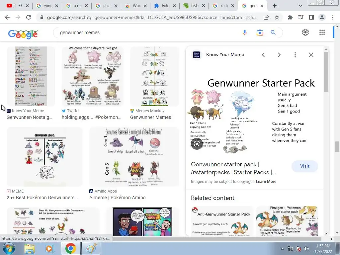Select Genwunner Logic thumbnail

tap(44, 157)
